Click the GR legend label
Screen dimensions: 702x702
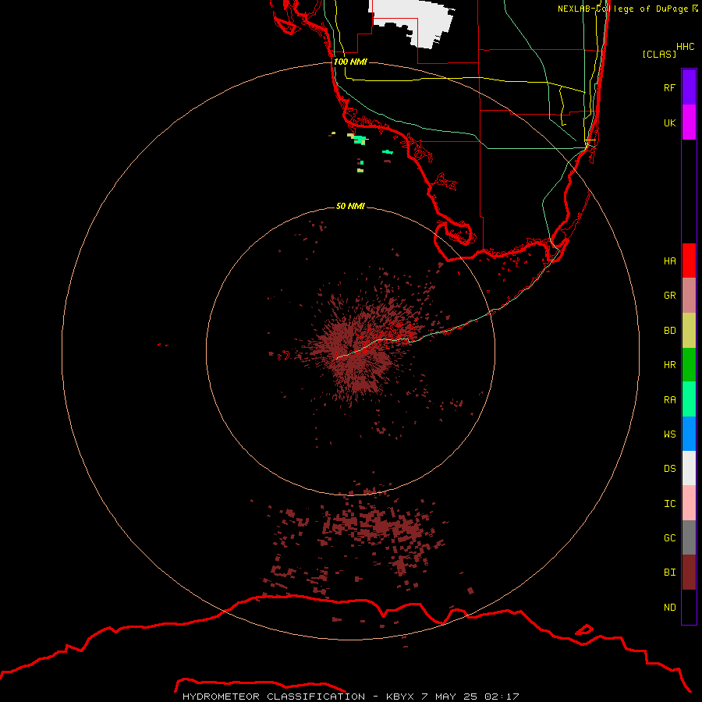(x=669, y=296)
